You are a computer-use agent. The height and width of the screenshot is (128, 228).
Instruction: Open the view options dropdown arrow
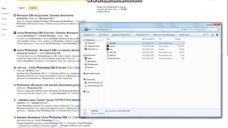(x=207, y=35)
